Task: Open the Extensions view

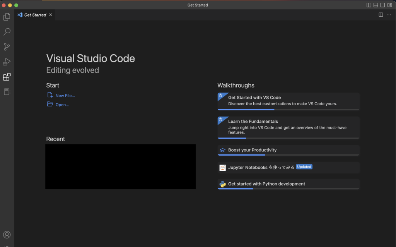Action: (7, 77)
